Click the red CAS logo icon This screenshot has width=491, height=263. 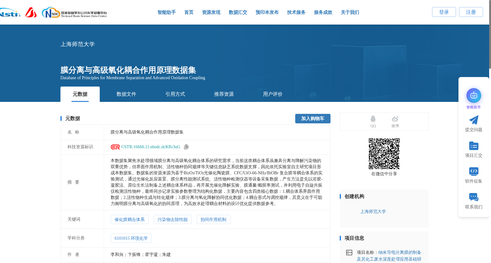click(31, 12)
